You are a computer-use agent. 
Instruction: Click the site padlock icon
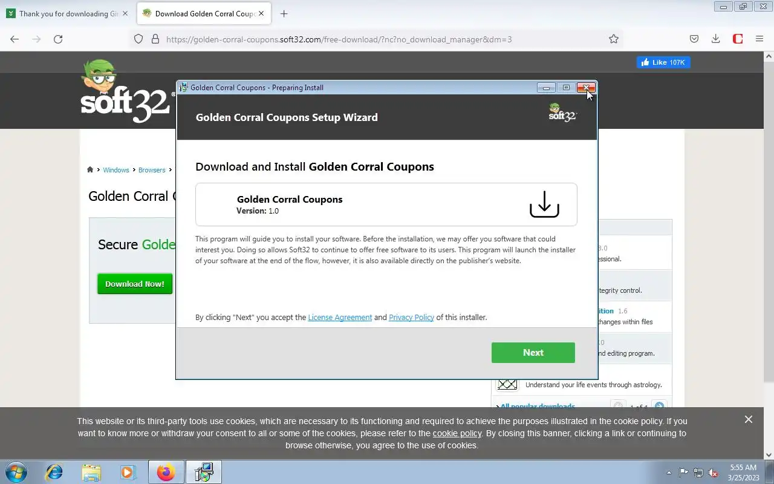155,39
